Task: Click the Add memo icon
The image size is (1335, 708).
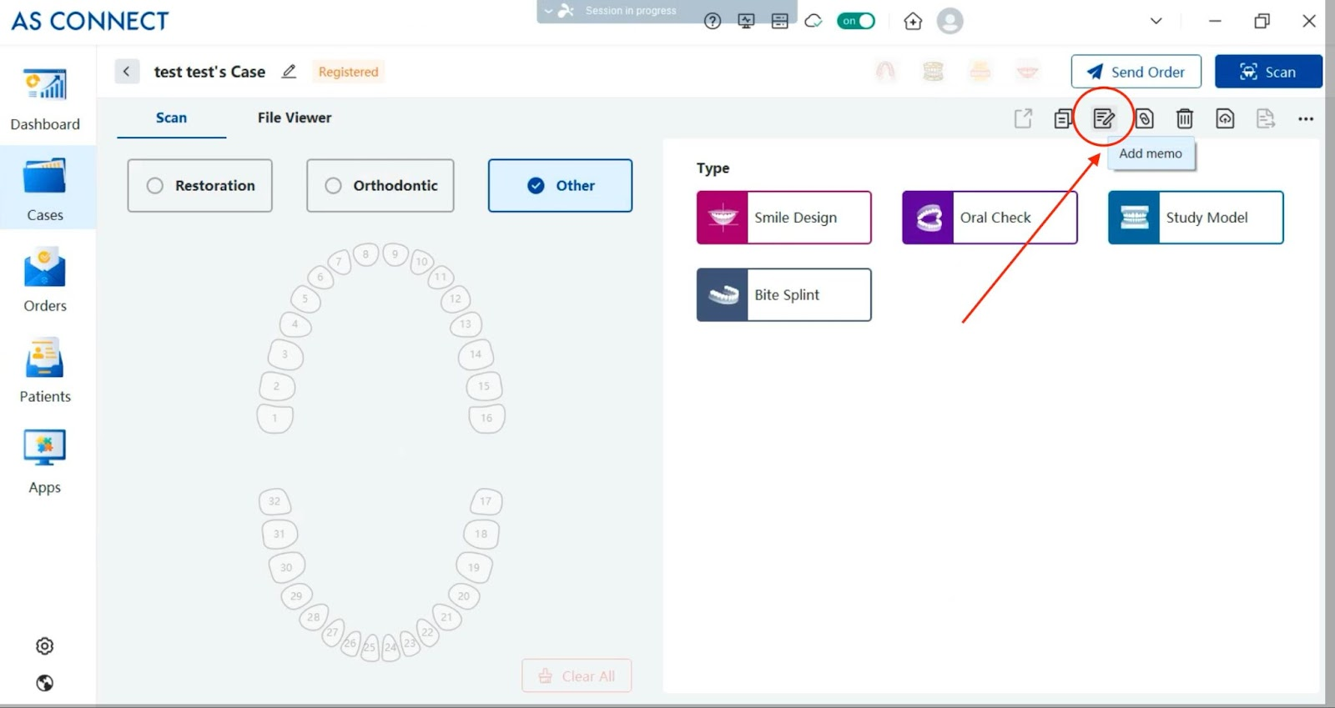Action: (x=1103, y=118)
